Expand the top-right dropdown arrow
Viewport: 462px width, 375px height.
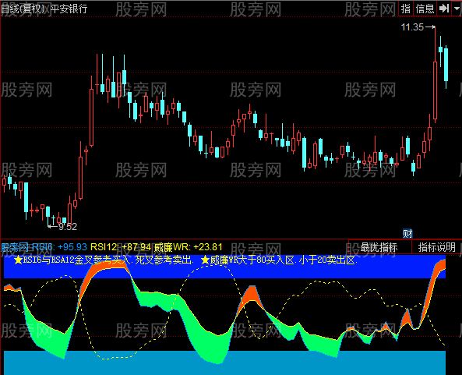(x=457, y=9)
